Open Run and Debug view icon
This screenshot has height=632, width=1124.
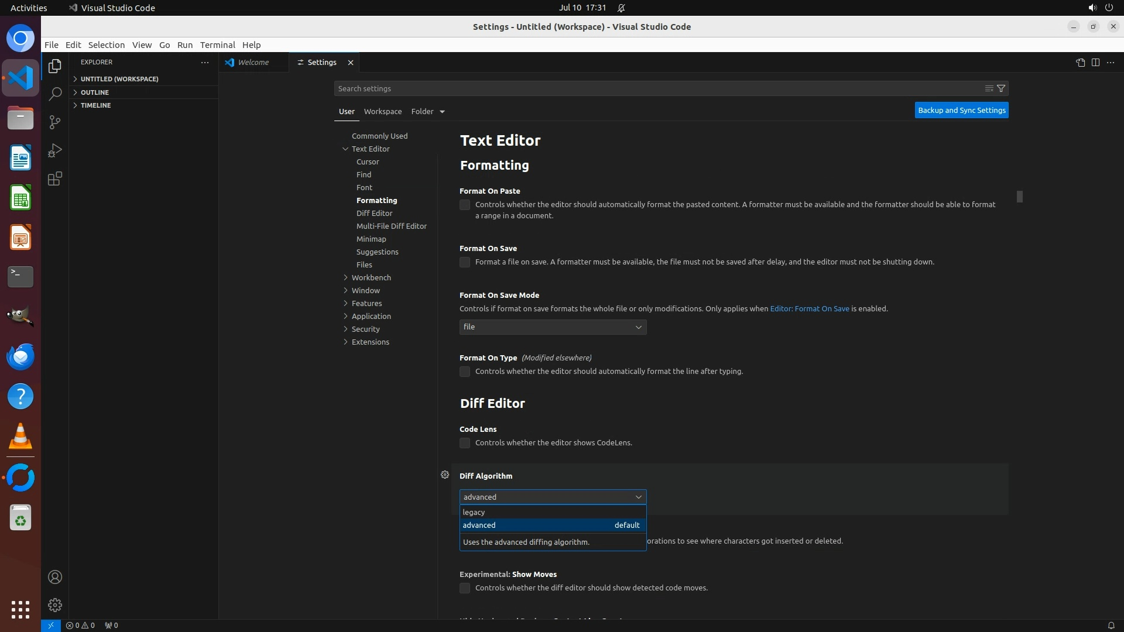point(55,150)
